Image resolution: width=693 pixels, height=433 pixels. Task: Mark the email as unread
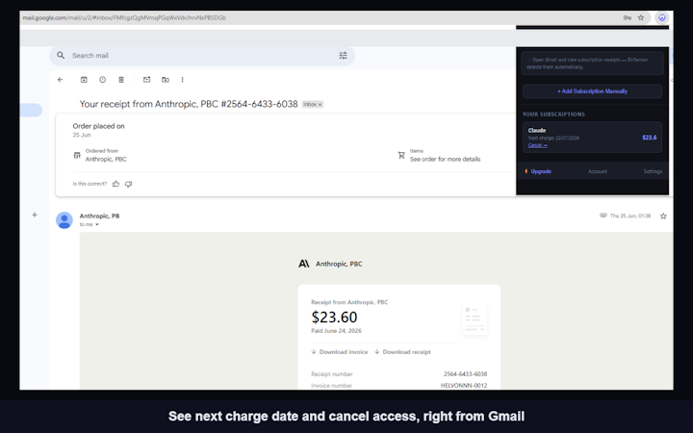click(146, 80)
